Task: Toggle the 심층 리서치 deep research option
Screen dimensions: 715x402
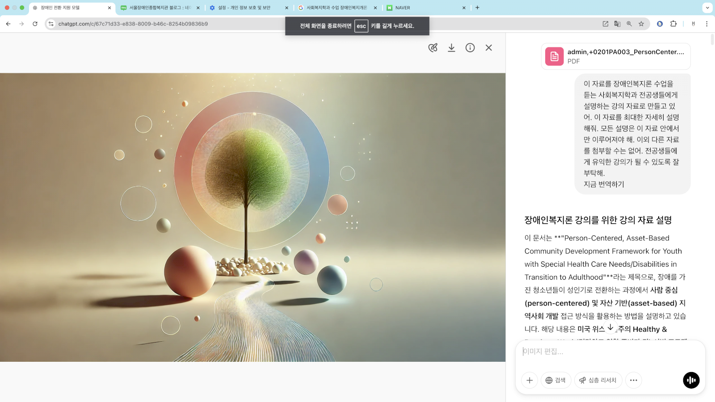Action: [x=598, y=380]
